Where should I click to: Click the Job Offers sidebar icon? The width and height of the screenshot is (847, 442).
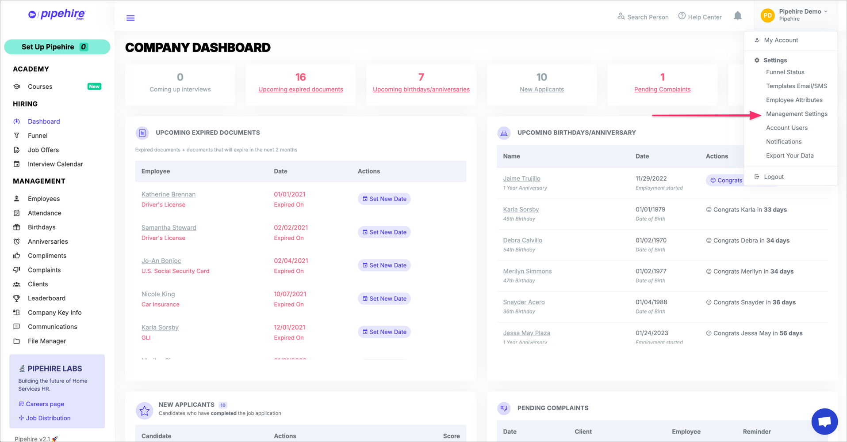click(17, 150)
